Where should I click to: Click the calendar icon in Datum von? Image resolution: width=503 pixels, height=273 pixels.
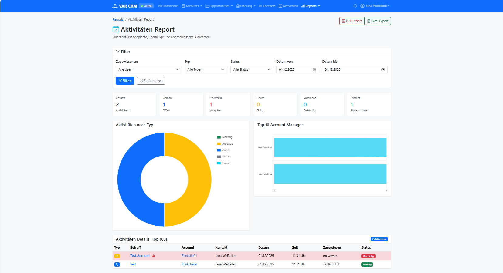coord(314,70)
